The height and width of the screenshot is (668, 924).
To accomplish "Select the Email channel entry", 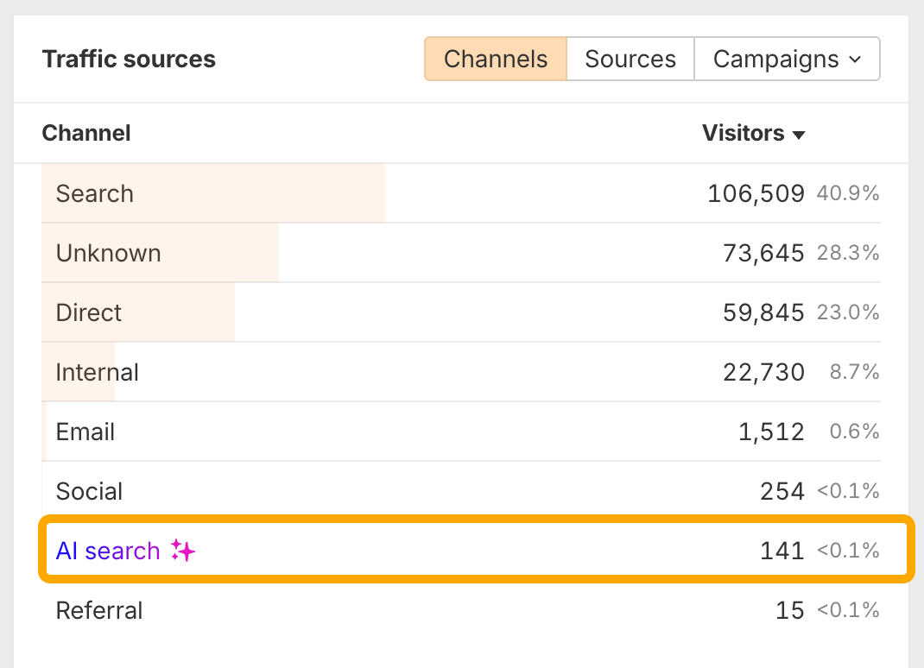I will click(85, 432).
